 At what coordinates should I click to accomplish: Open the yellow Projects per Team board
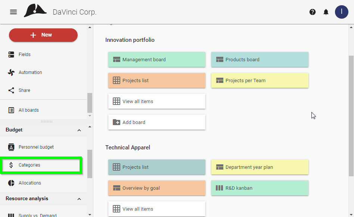coord(260,80)
